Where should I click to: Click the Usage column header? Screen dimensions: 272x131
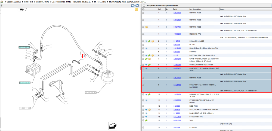click(245, 9)
